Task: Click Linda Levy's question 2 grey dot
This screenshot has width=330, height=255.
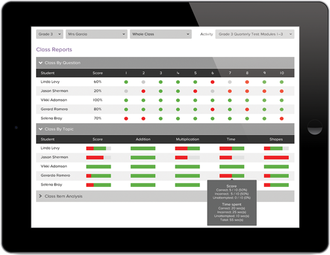Action: tap(143, 82)
